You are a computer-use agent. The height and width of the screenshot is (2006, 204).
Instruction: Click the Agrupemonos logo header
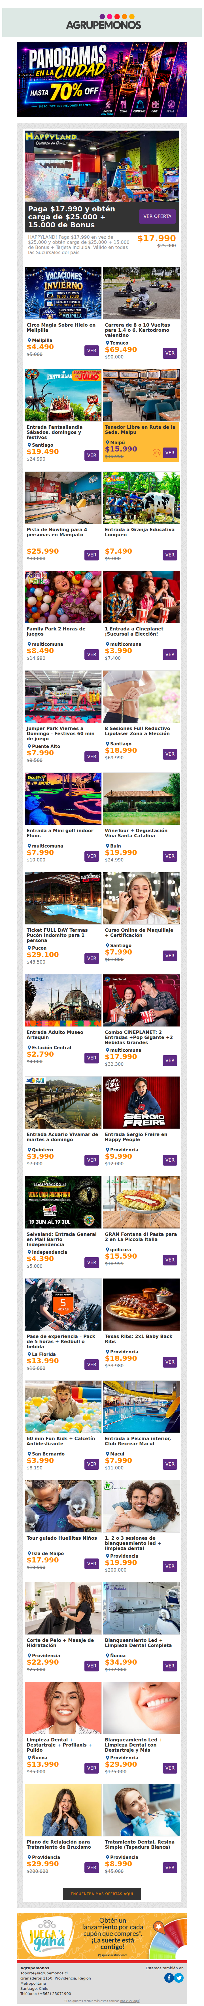[x=102, y=22]
